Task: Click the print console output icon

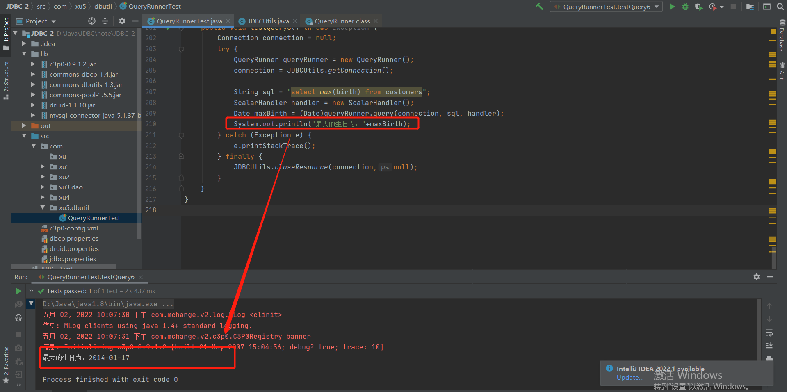Action: (x=769, y=358)
